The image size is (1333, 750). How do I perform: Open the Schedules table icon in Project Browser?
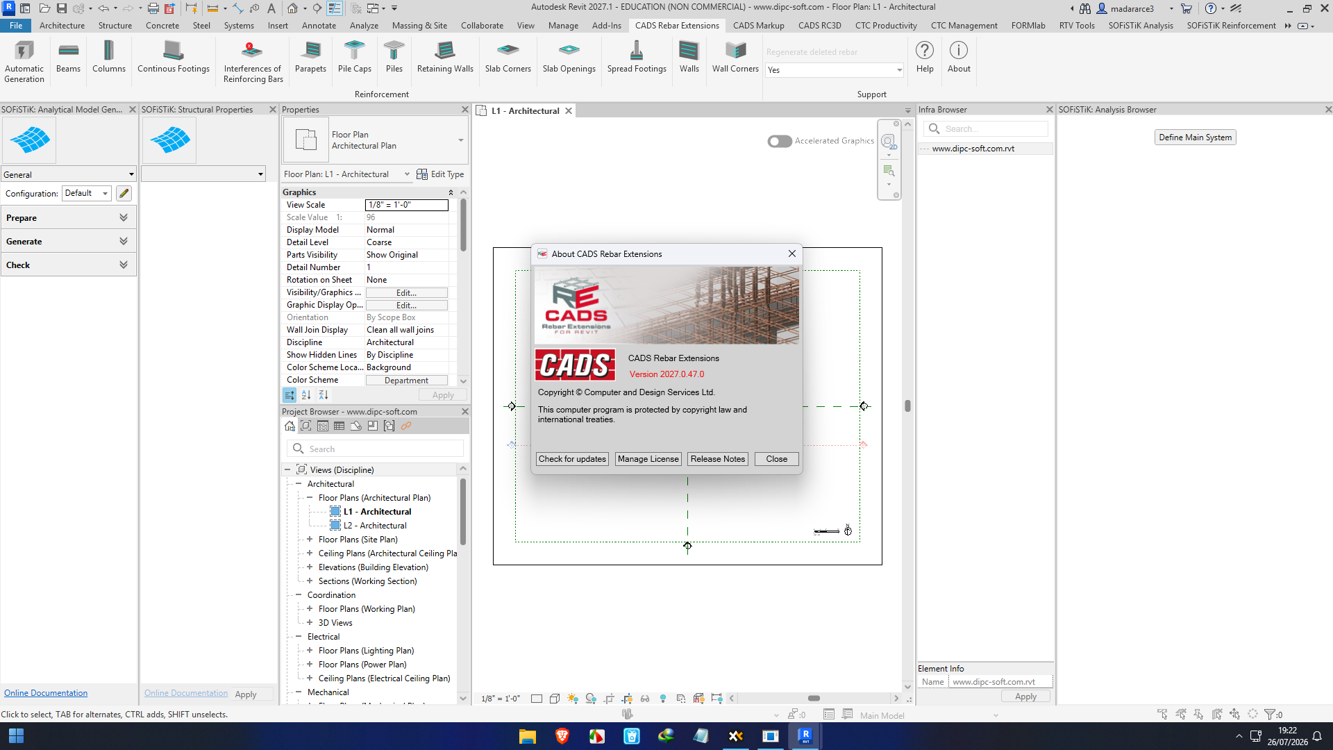pyautogui.click(x=339, y=426)
